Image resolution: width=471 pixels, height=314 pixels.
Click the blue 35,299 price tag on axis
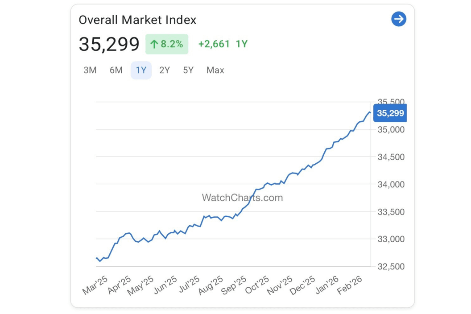pos(390,113)
